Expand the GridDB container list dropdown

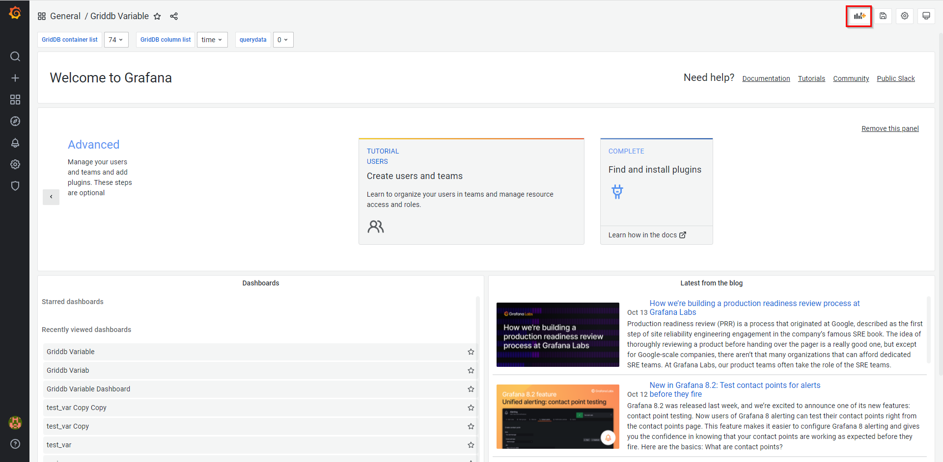[x=116, y=40]
